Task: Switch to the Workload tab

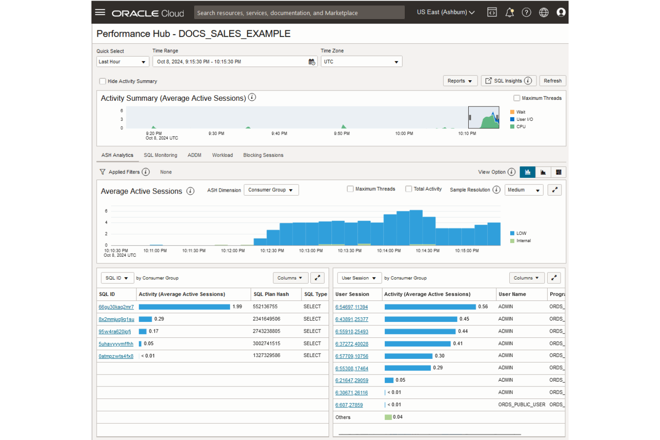Action: 223,155
